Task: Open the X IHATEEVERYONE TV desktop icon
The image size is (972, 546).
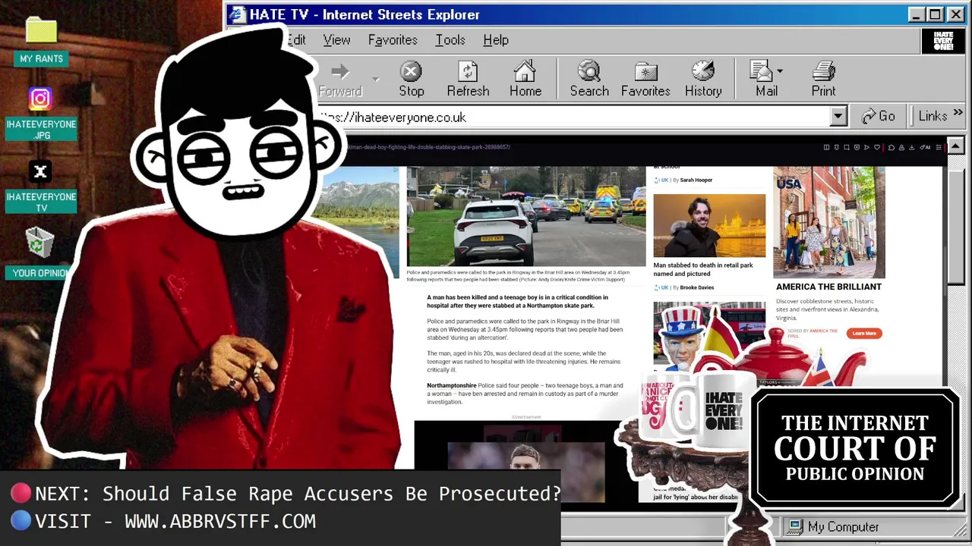Action: 41,187
